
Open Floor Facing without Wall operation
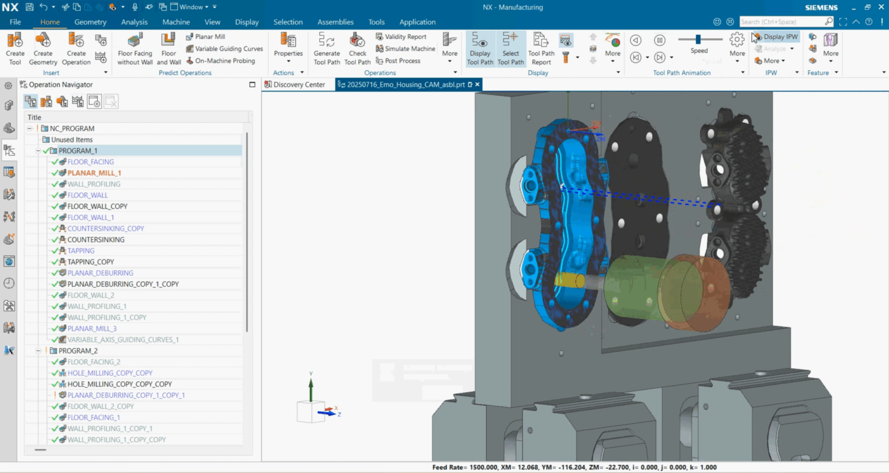(135, 49)
